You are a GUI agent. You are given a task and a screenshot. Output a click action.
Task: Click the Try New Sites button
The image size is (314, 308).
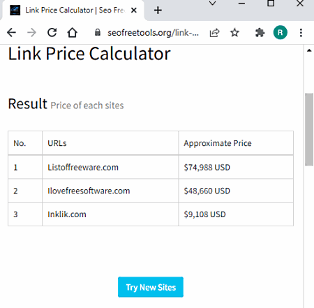click(x=151, y=287)
